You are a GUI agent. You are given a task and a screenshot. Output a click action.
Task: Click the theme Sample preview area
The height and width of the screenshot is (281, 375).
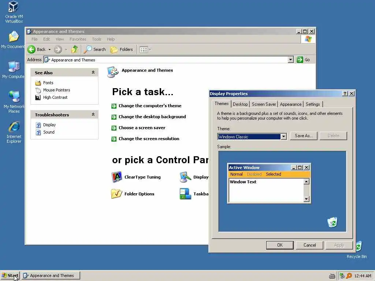pos(282,191)
